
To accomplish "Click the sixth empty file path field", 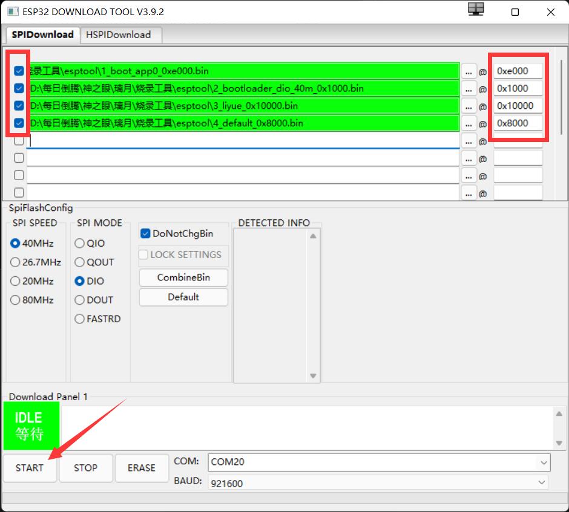I will click(243, 158).
